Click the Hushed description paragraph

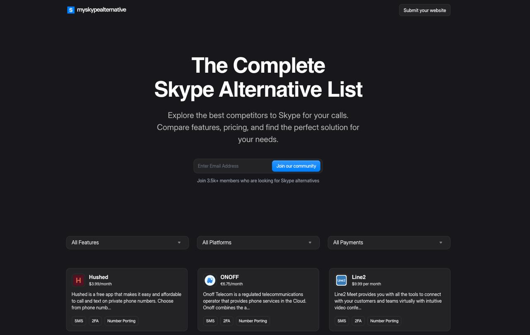pos(127,301)
